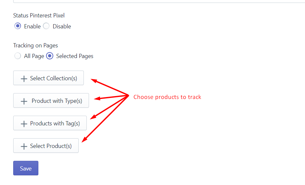This screenshot has width=305, height=185.
Task: Click the plus icon beside Products with Tag(s)
Action: 24,124
